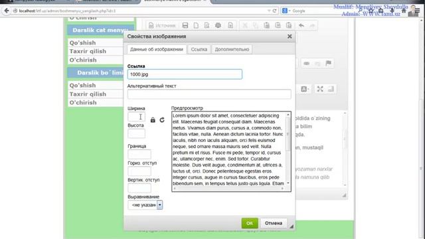Click the Paste icon in editor toolbar
The height and width of the screenshot is (239, 425).
pos(267,25)
